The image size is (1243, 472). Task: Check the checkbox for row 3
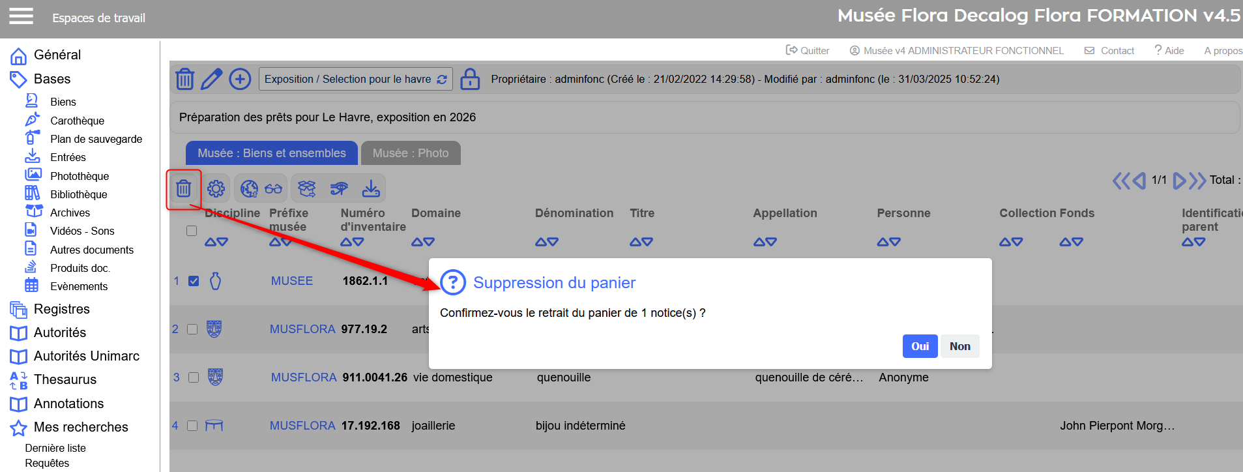pyautogui.click(x=194, y=377)
